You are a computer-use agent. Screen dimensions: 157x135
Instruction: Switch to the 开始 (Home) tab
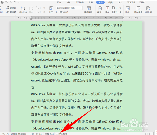click(59, 2)
